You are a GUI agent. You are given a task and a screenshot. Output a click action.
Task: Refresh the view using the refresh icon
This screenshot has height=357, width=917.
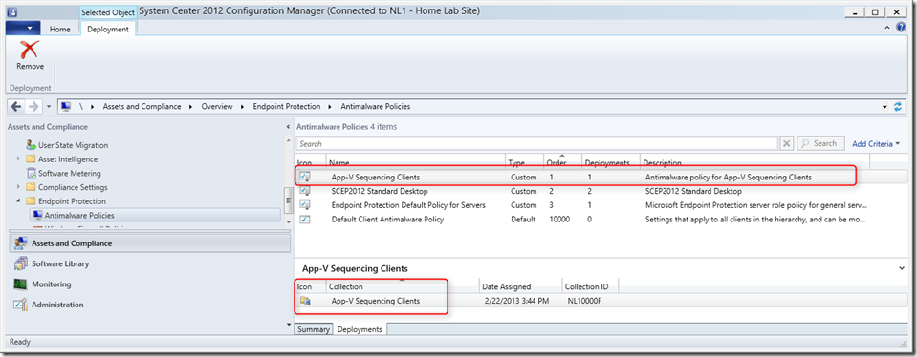[899, 107]
